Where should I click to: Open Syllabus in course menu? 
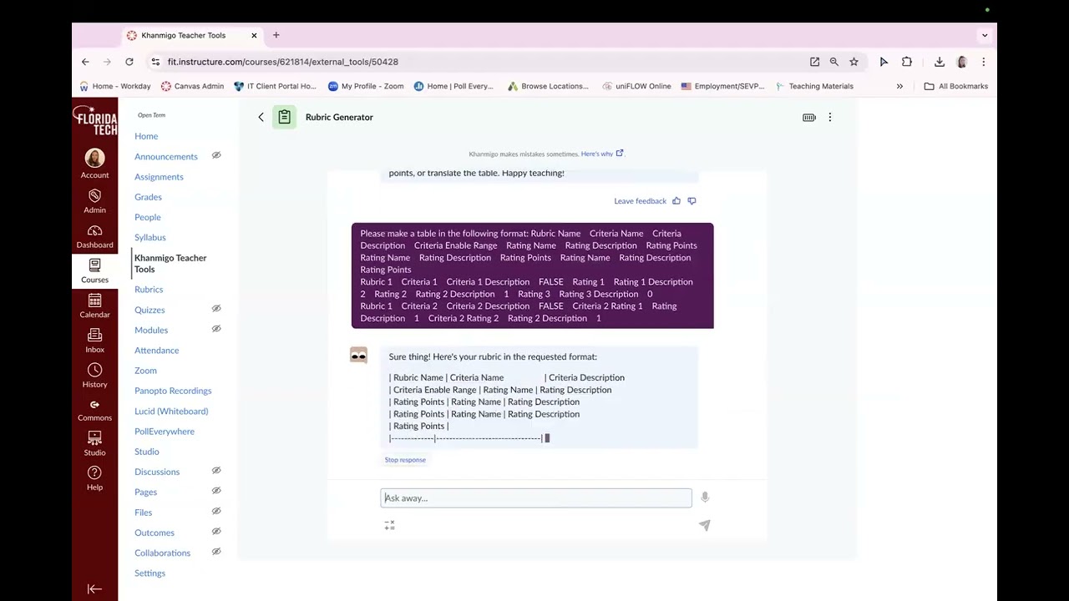(x=150, y=237)
